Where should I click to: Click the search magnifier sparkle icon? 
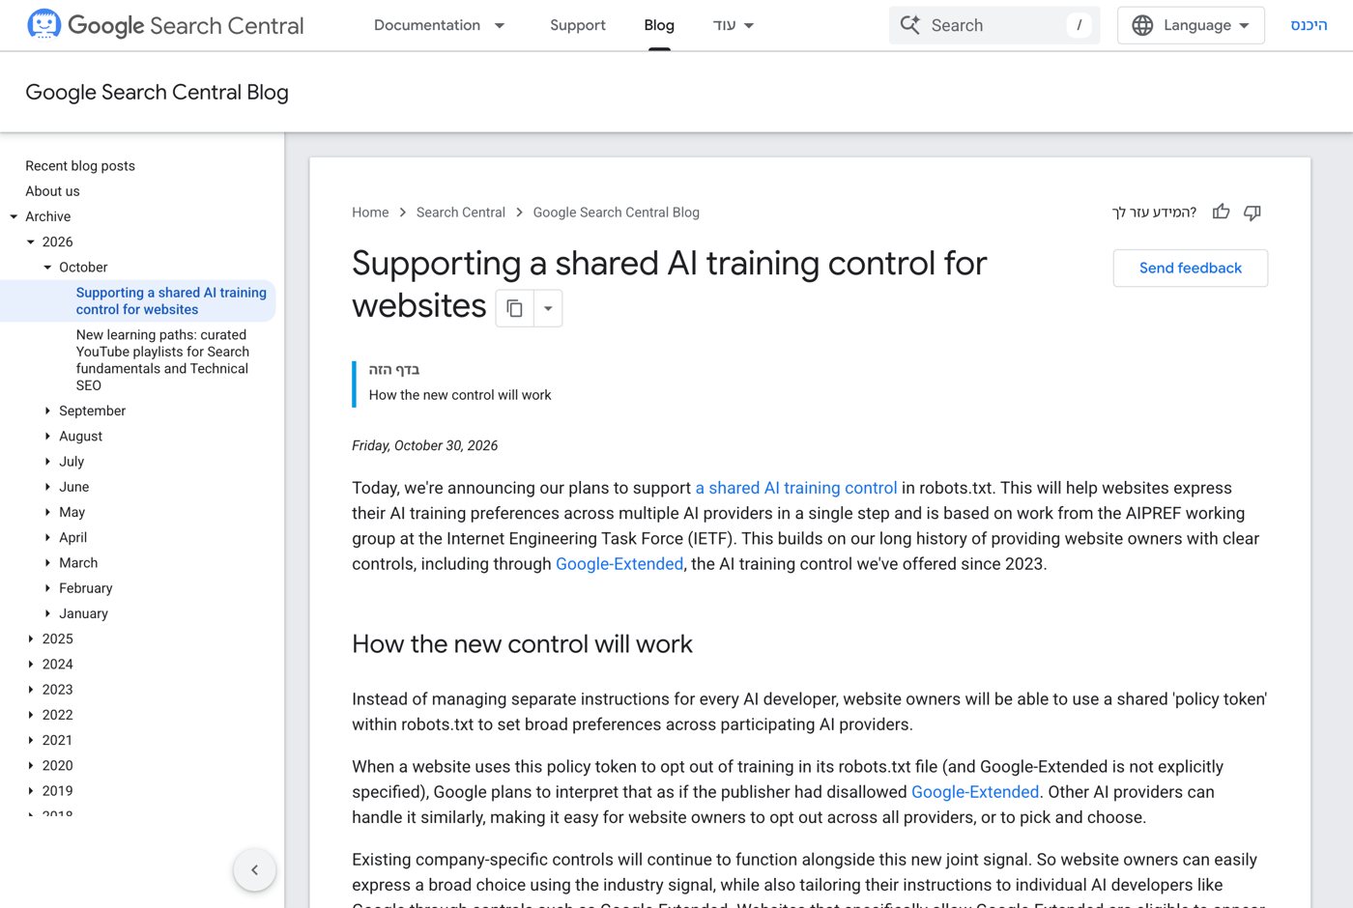(910, 25)
